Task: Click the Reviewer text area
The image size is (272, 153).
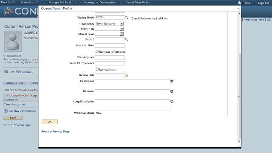Action: pos(133,94)
